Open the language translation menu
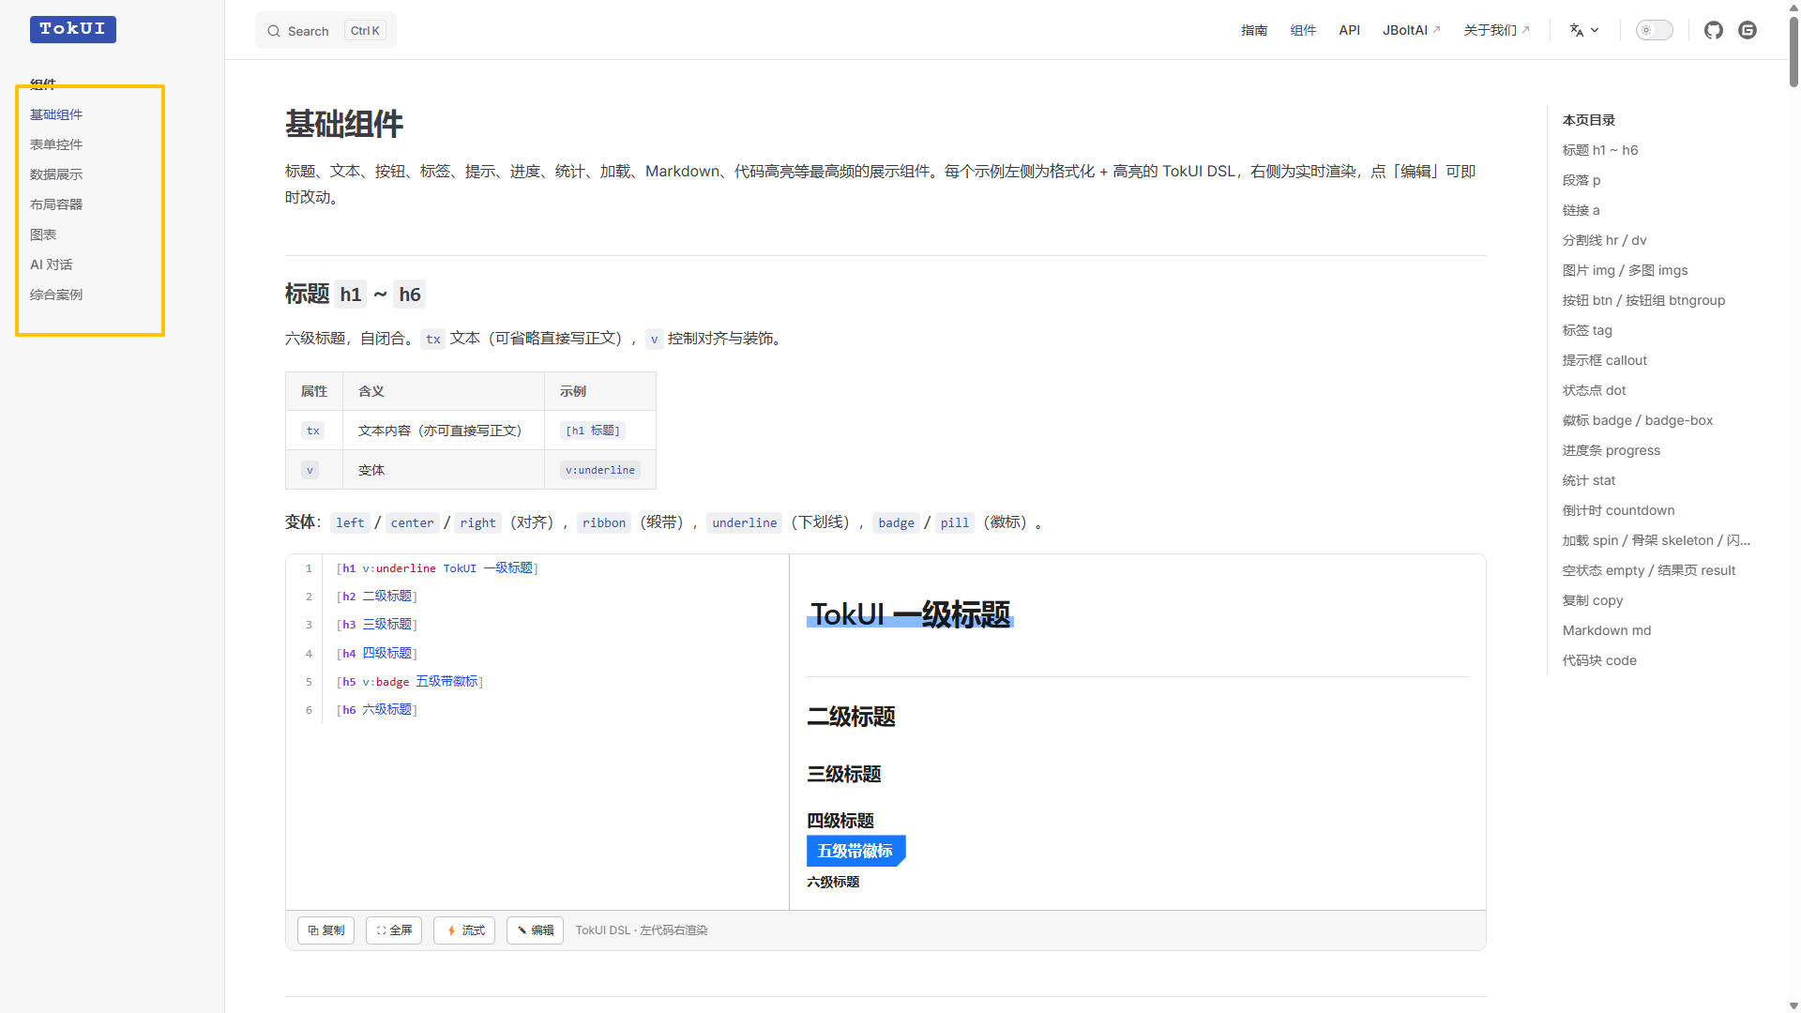 coord(1584,30)
